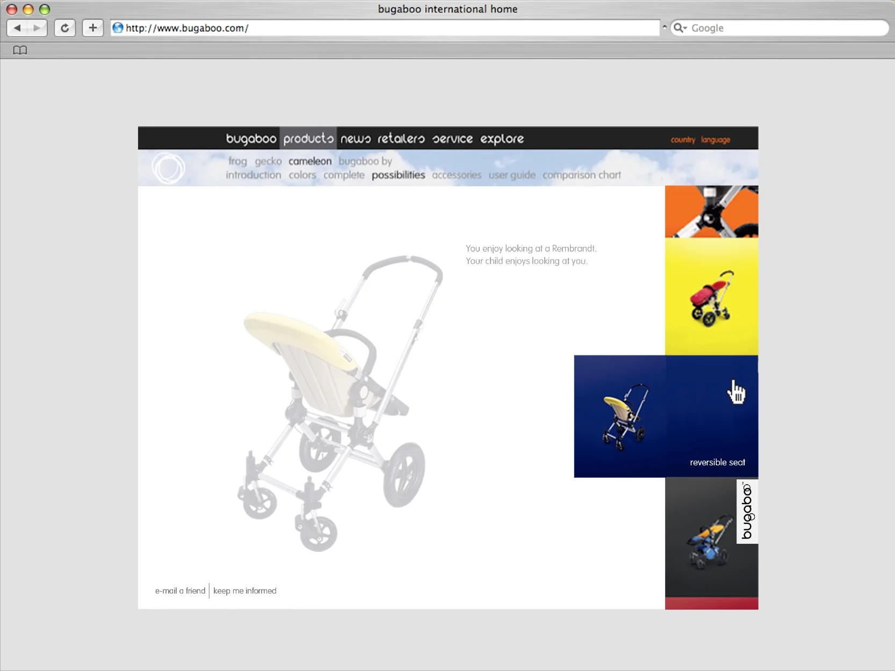Select the products menu item
The width and height of the screenshot is (895, 671).
tap(308, 138)
